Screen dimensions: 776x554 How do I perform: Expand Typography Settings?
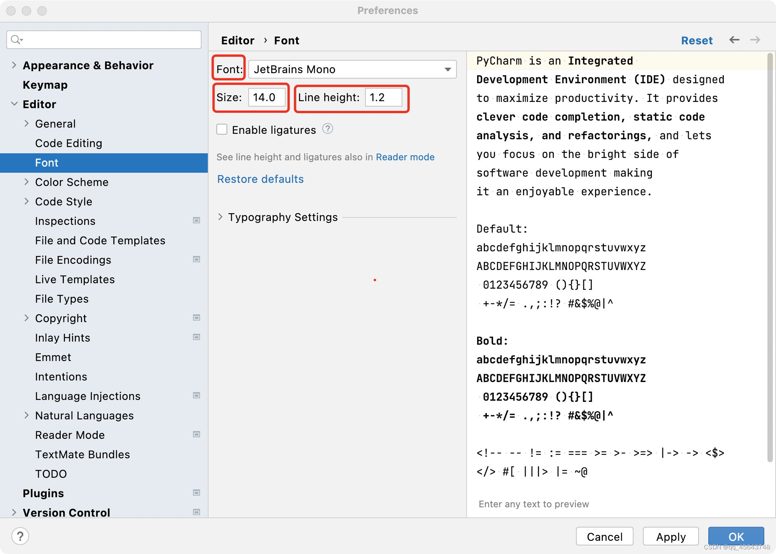pos(220,217)
